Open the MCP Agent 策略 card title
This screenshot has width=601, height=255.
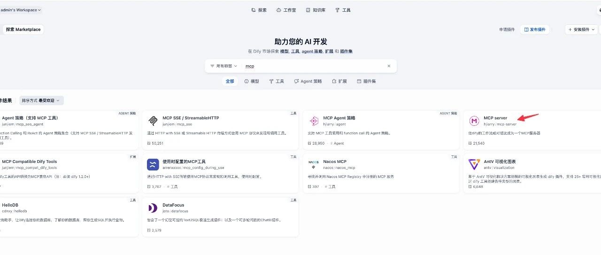coord(339,118)
